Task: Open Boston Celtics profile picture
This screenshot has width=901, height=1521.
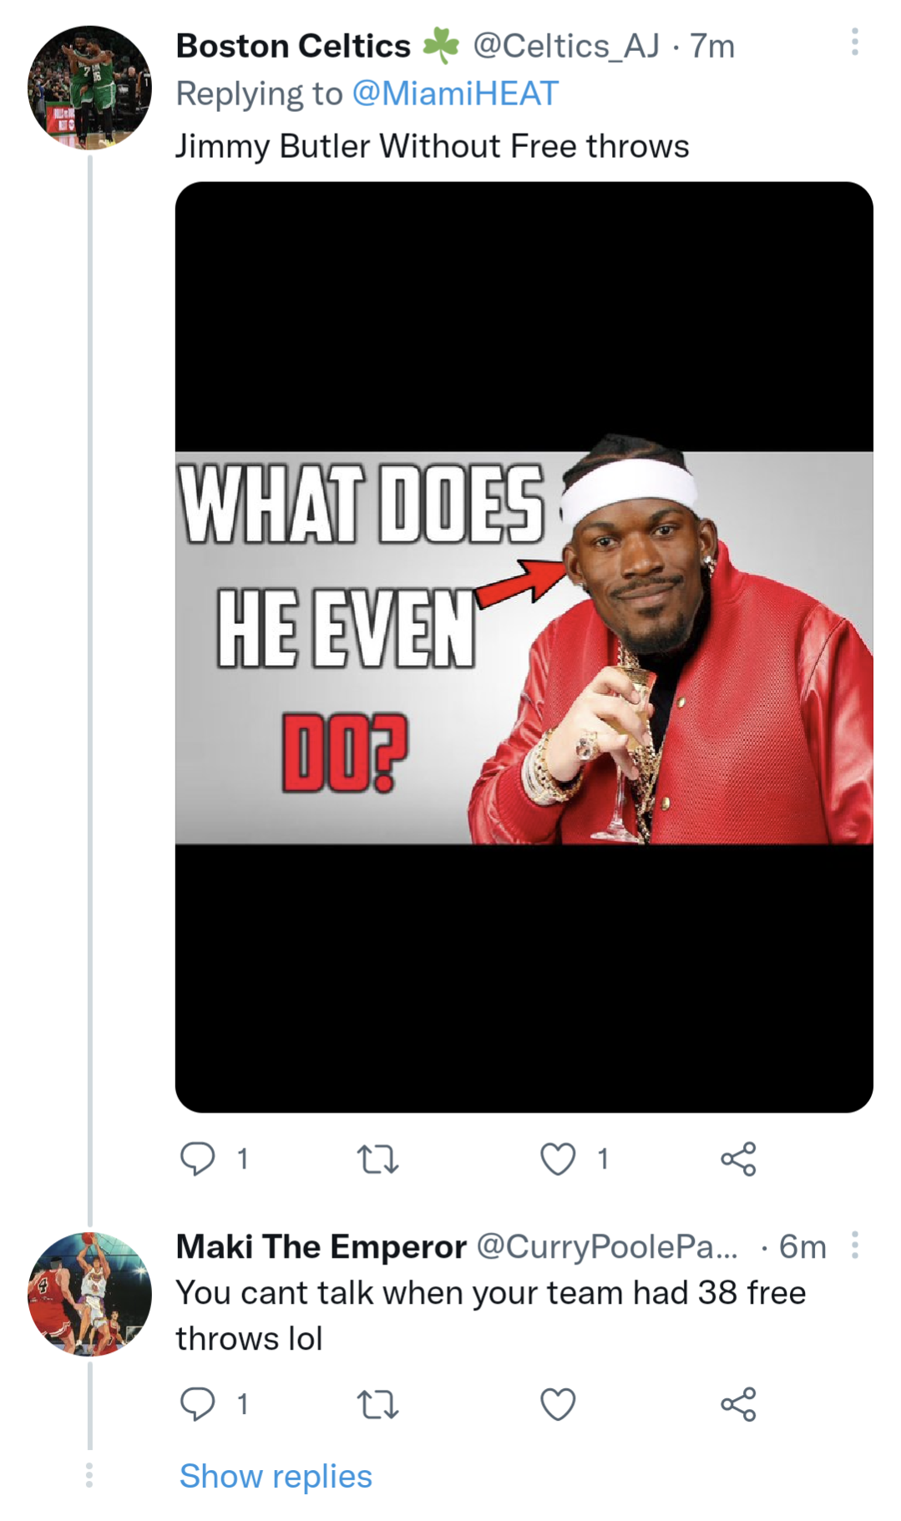Action: tap(89, 88)
